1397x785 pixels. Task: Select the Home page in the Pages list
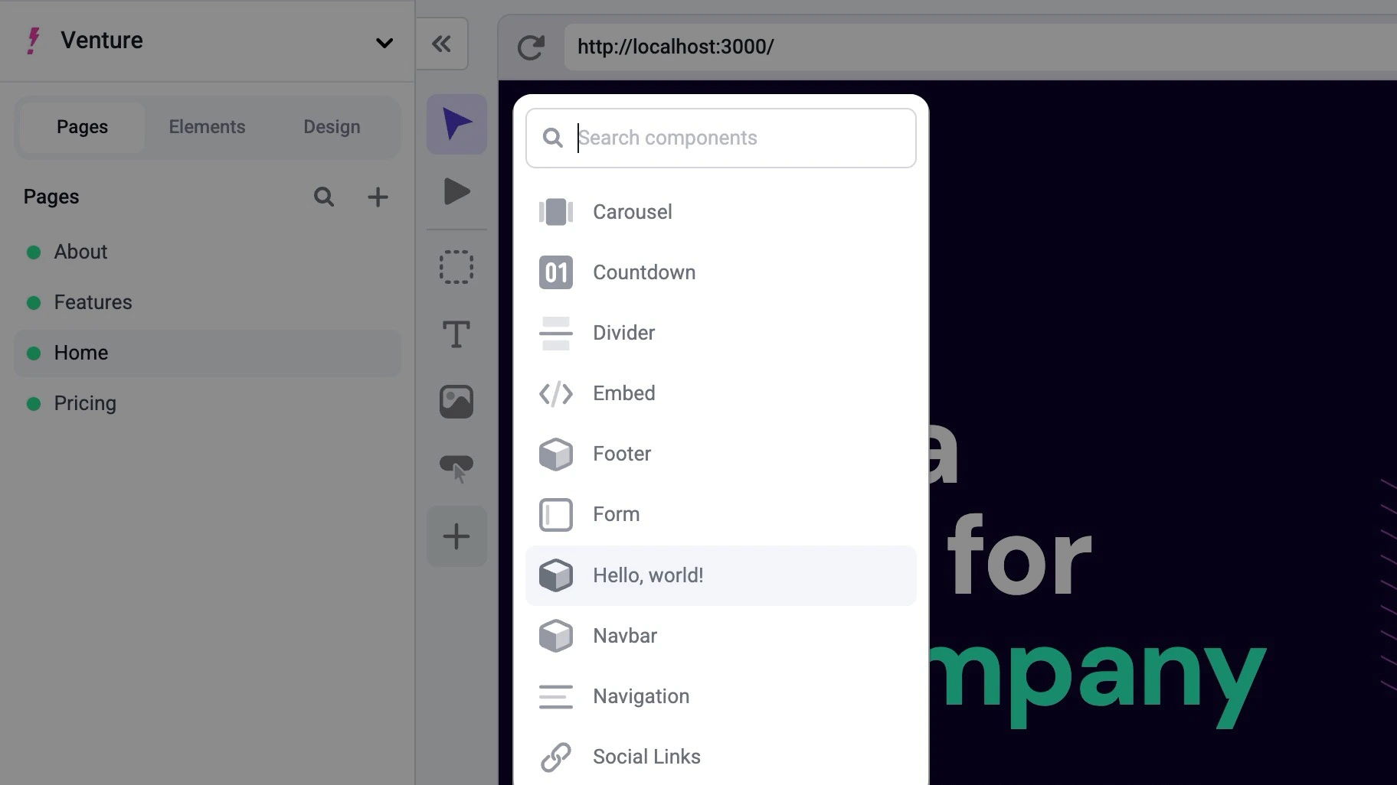[x=80, y=353]
